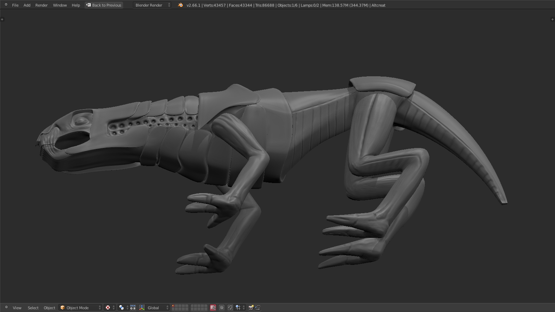Toggle lock layers to scene button
This screenshot has height=312, width=555.
(x=213, y=307)
